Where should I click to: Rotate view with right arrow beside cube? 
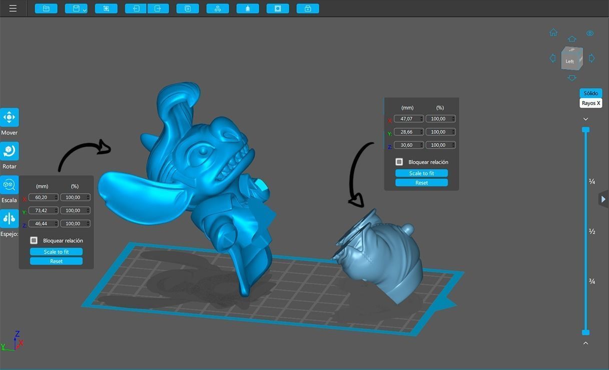coord(591,58)
